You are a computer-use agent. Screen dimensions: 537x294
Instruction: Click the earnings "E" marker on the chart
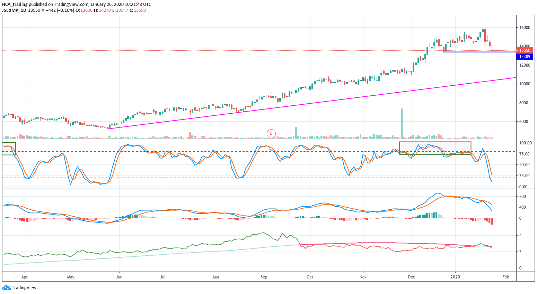(x=271, y=133)
